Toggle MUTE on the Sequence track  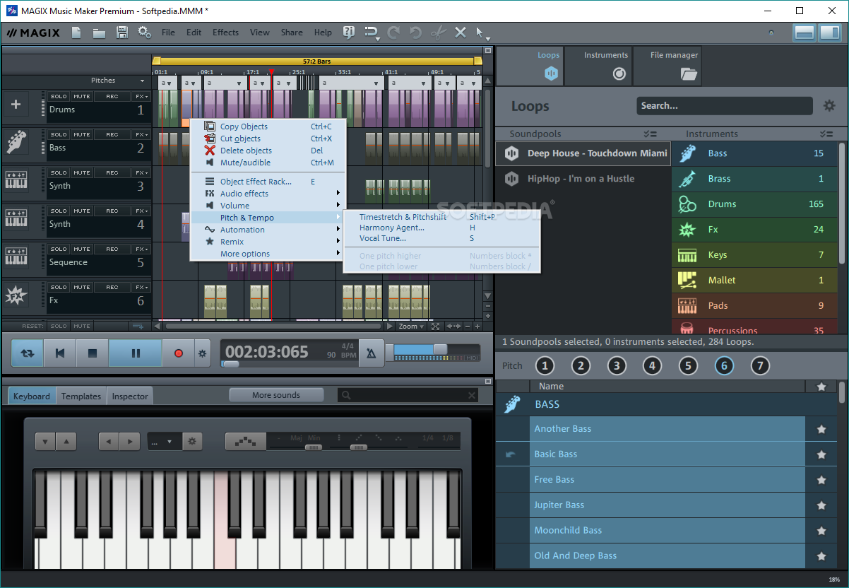point(82,249)
